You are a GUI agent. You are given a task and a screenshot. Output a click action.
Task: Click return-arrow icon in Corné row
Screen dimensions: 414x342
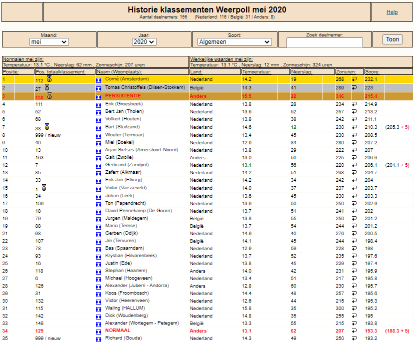[x=354, y=79]
